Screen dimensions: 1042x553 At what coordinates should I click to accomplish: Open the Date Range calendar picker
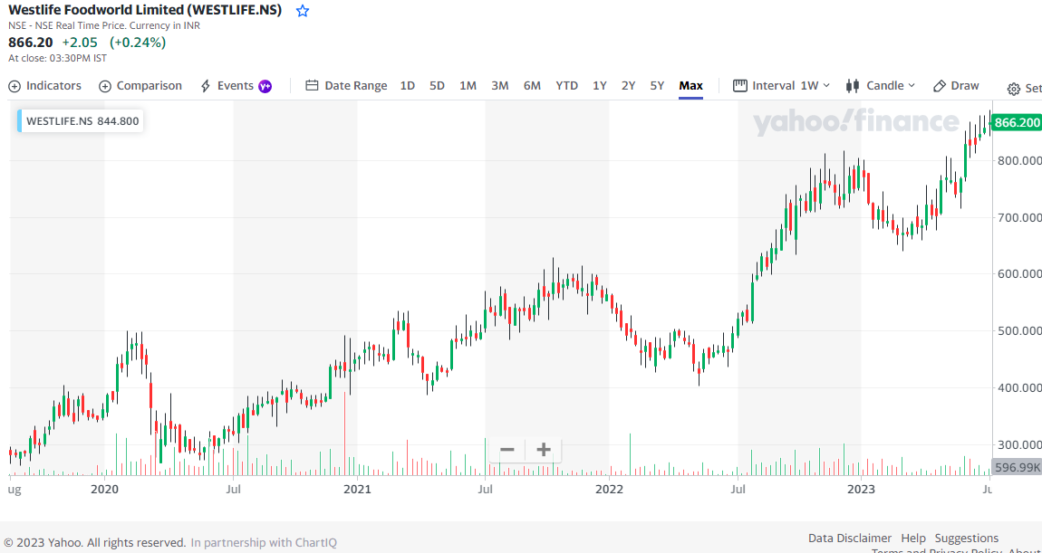point(346,86)
